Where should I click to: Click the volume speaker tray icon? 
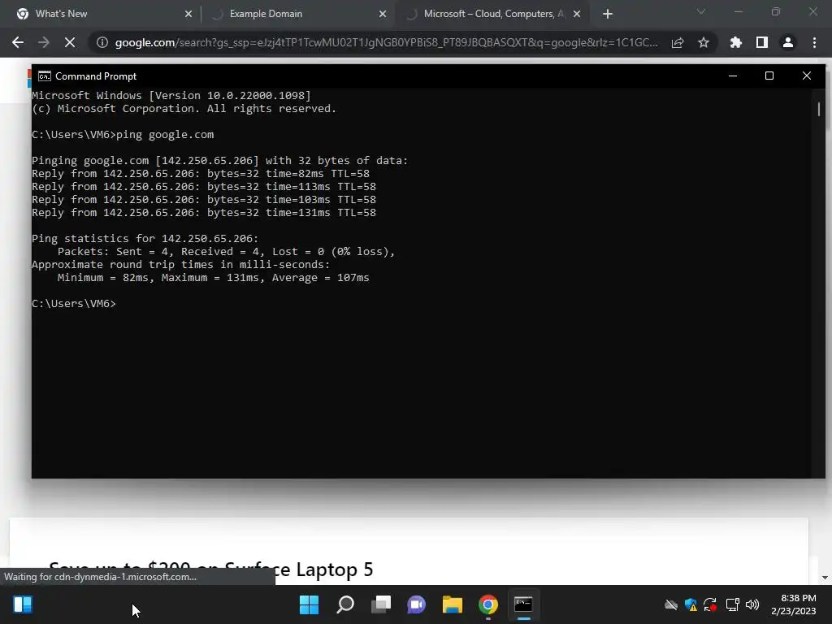click(752, 604)
